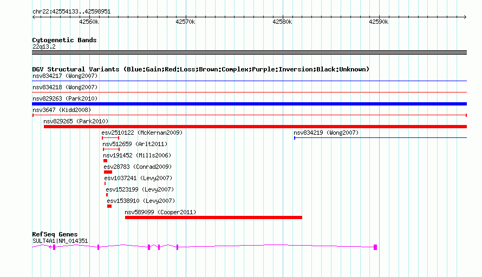Click the nsv834218 (Wong2007) variant label
This screenshot has height=277, width=482.
[x=65, y=87]
